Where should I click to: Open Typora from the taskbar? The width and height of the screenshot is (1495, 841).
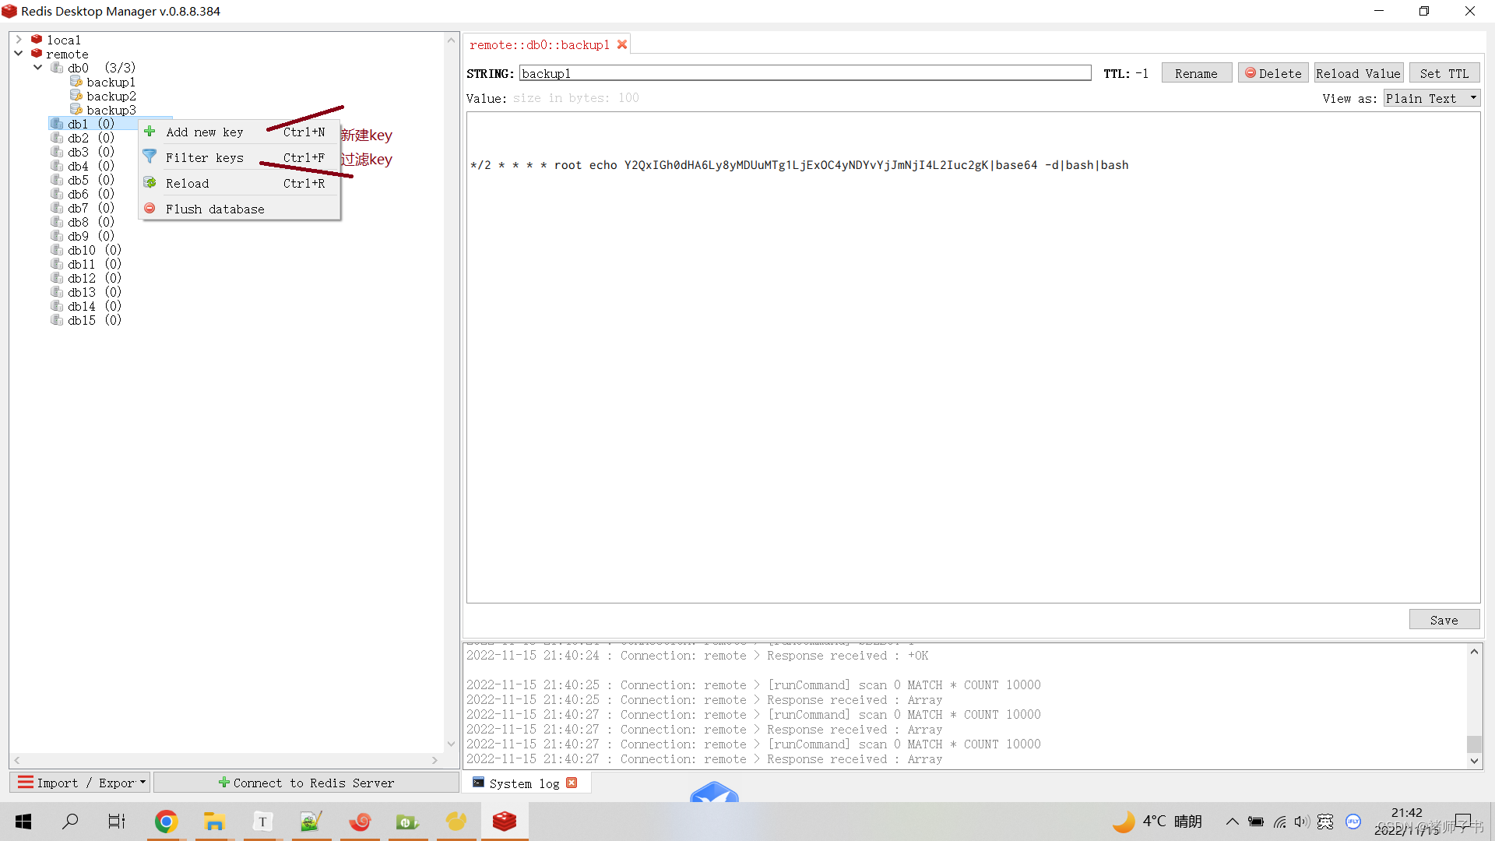(x=262, y=822)
